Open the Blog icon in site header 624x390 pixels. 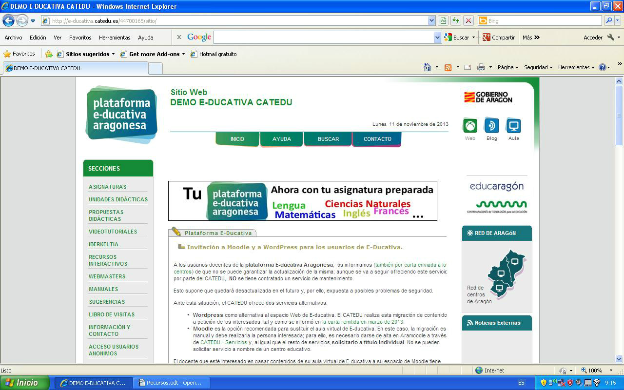click(x=491, y=126)
